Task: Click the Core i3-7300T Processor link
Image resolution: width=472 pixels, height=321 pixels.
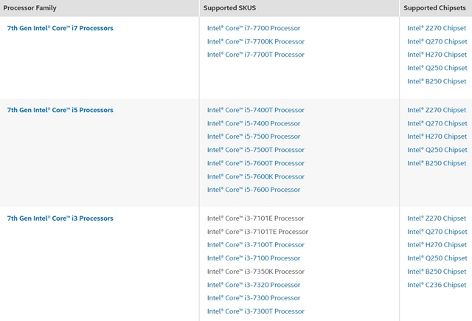Action: [x=255, y=311]
